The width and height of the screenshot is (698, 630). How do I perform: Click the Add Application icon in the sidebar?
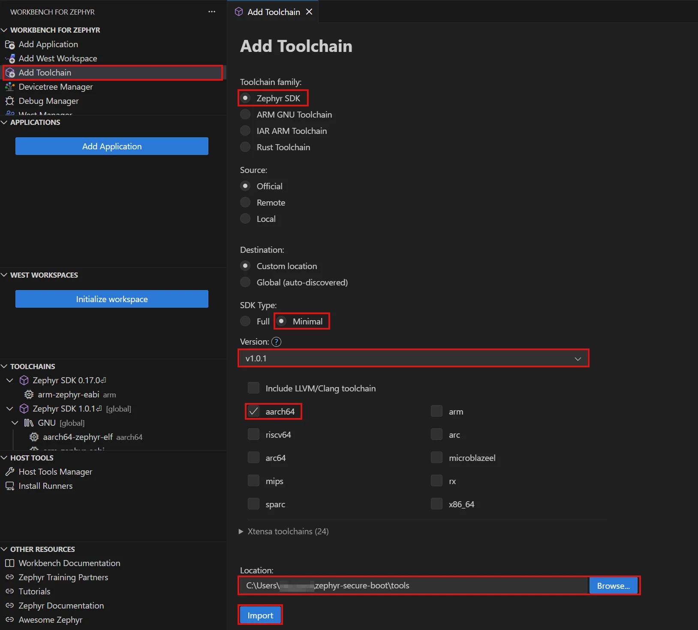10,45
